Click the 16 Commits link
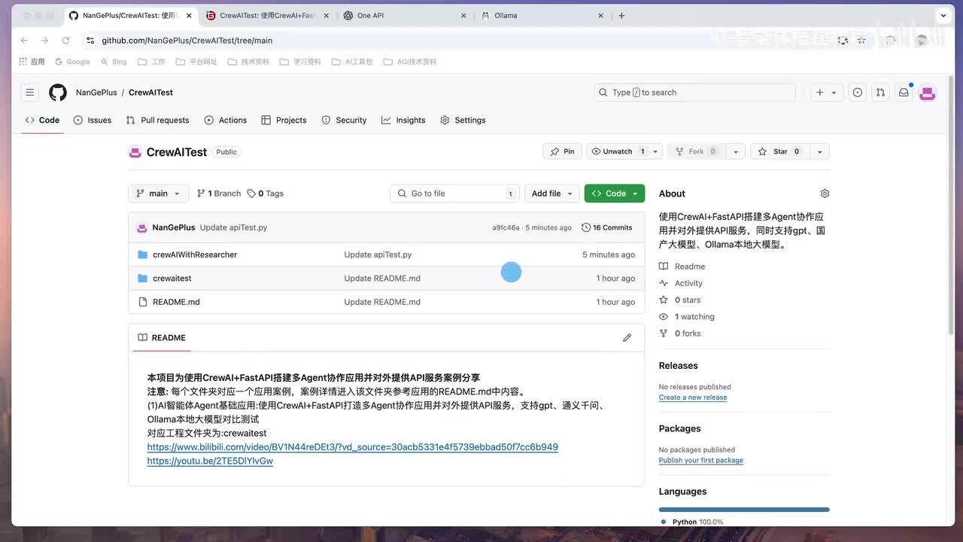963x542 pixels. click(607, 227)
